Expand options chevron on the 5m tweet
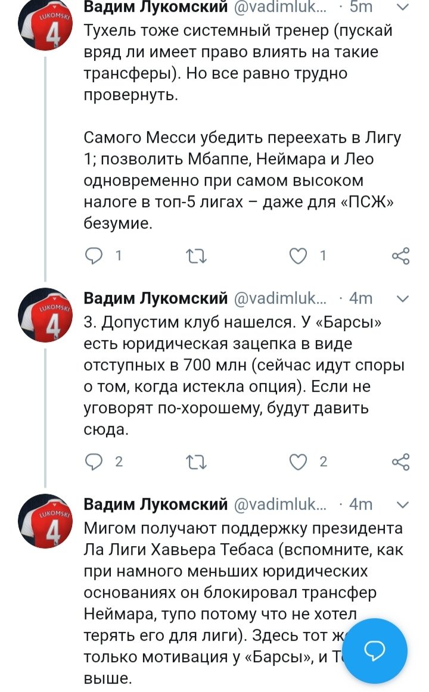 point(403,8)
